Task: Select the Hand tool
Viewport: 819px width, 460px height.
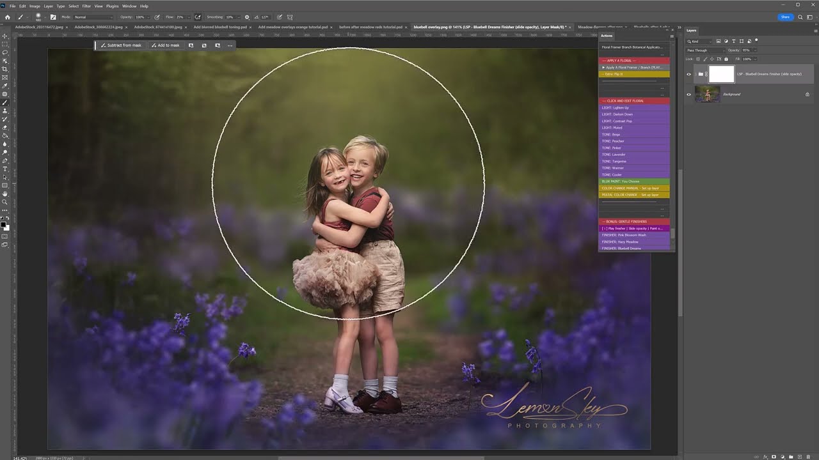Action: click(x=5, y=194)
